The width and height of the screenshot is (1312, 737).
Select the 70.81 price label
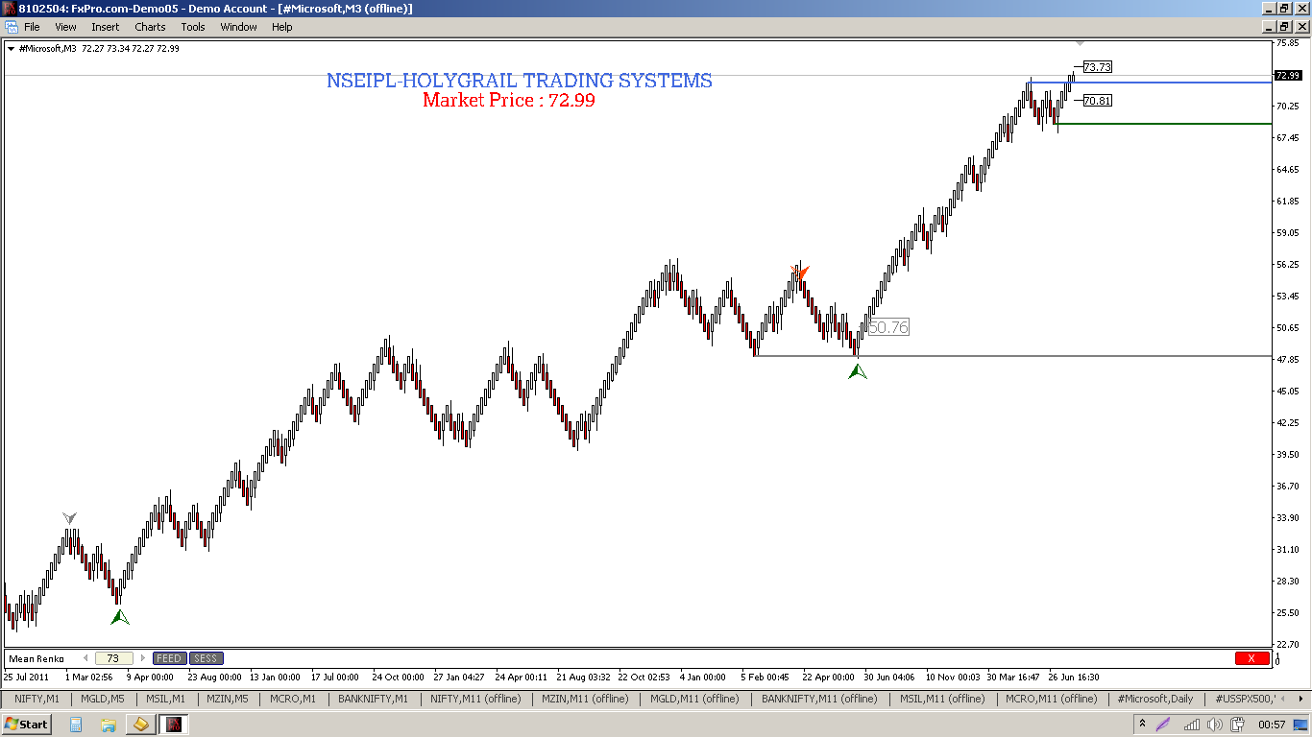1097,100
